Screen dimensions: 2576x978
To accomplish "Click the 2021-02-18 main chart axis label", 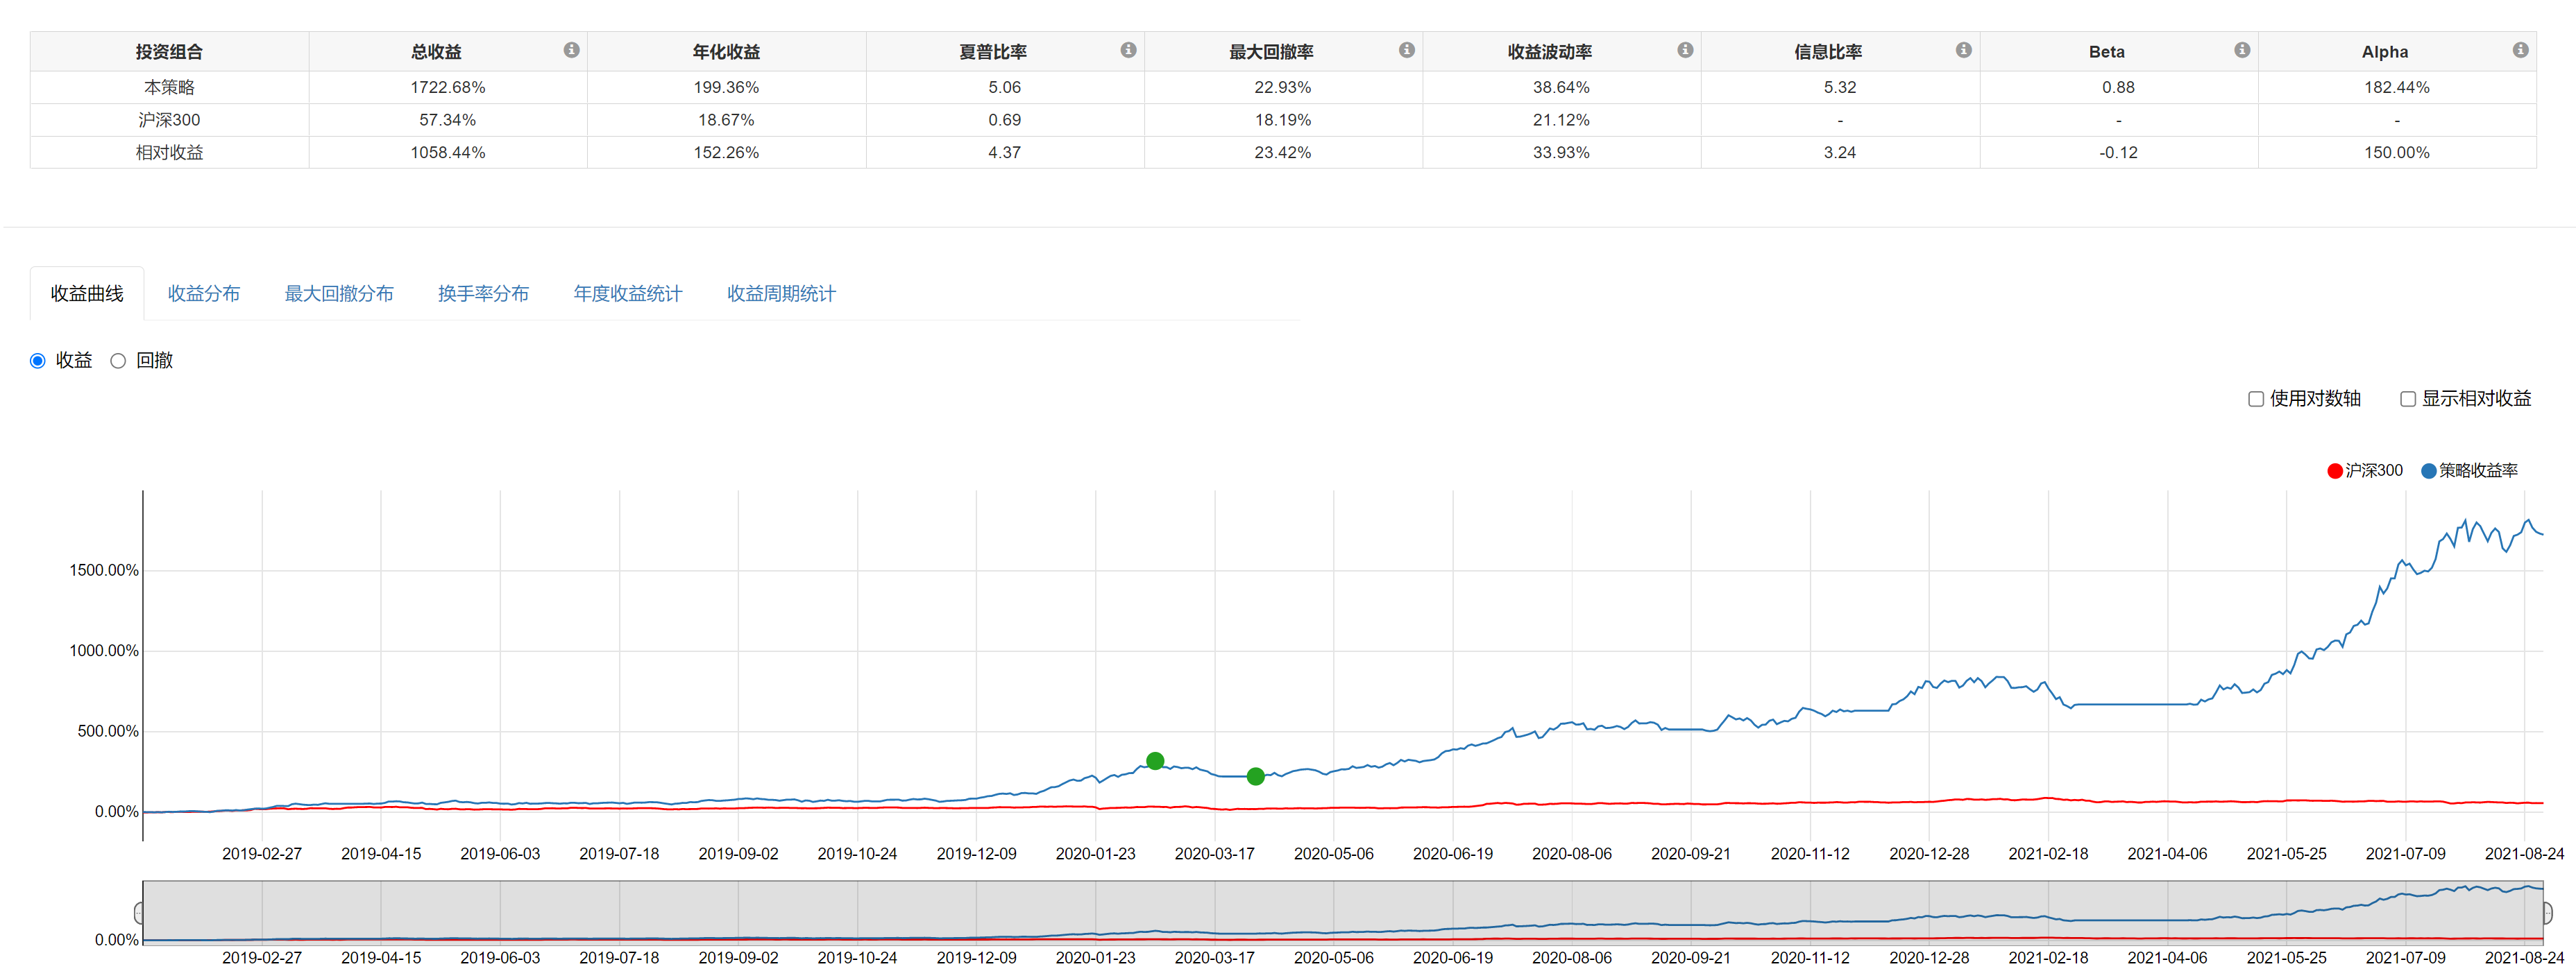I will point(2049,854).
